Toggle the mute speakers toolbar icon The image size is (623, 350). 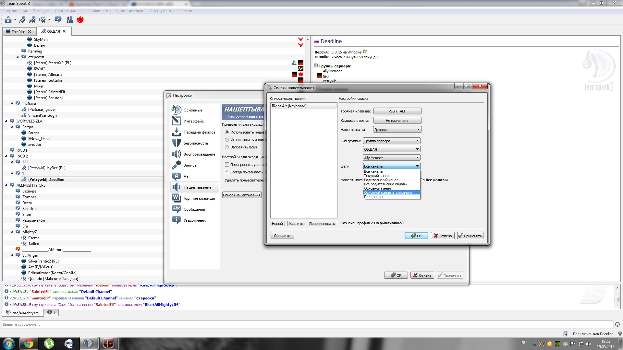coord(42,20)
